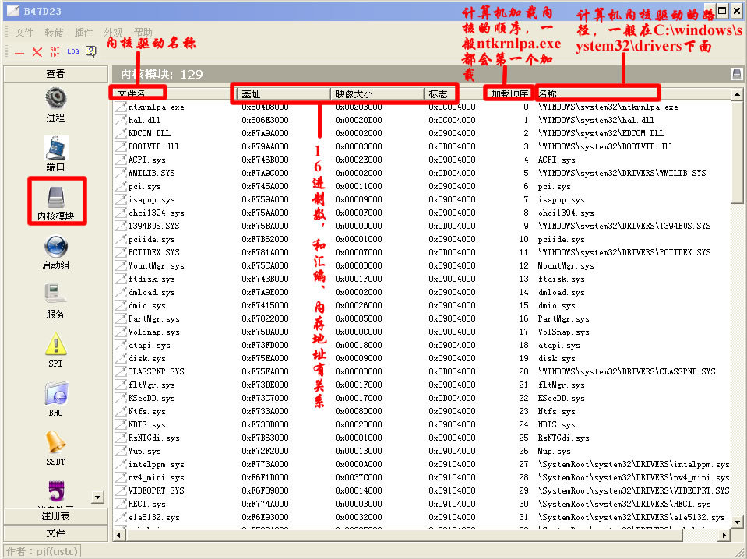747x559 pixels.
Task: Open the LOG toolbar button
Action: click(73, 51)
